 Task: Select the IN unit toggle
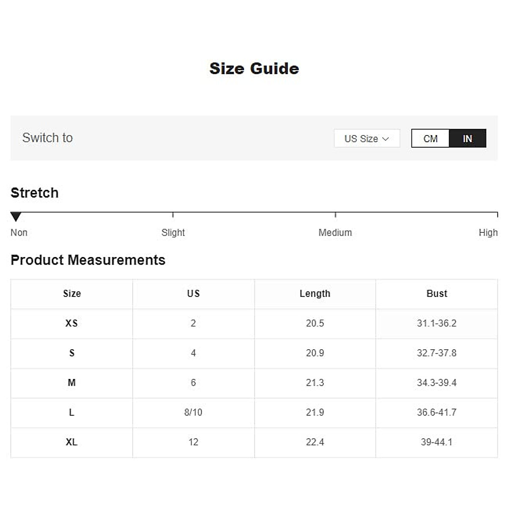467,138
